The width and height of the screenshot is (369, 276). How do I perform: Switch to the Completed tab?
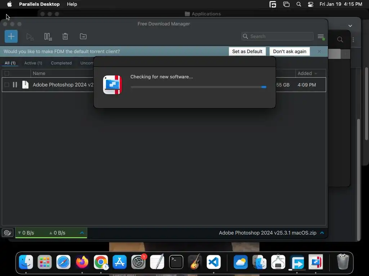61,63
